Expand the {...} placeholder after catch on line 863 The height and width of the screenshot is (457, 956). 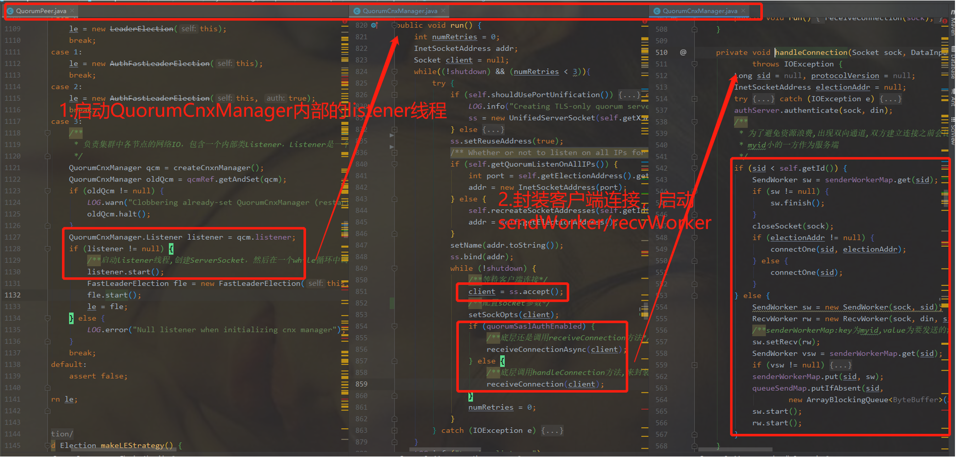(552, 430)
